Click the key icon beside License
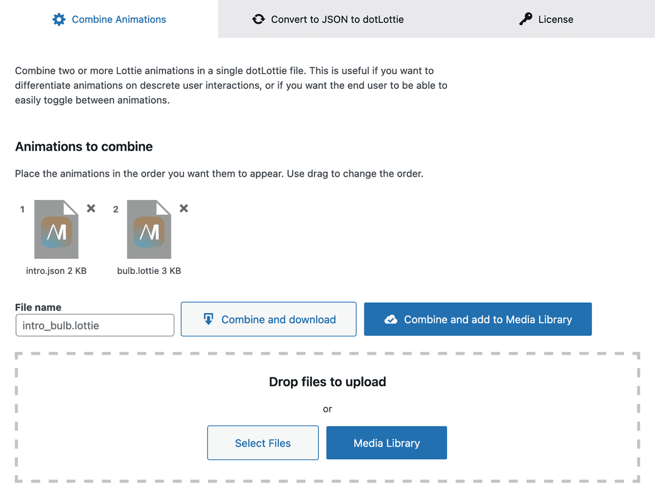 point(526,20)
